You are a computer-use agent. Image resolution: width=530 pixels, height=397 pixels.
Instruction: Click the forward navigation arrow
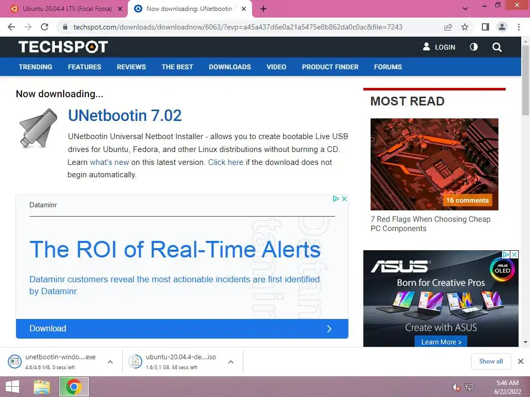point(28,27)
